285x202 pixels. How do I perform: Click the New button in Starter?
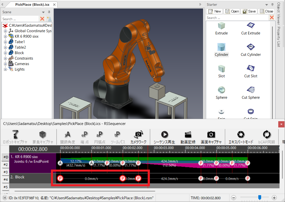(x=215, y=11)
